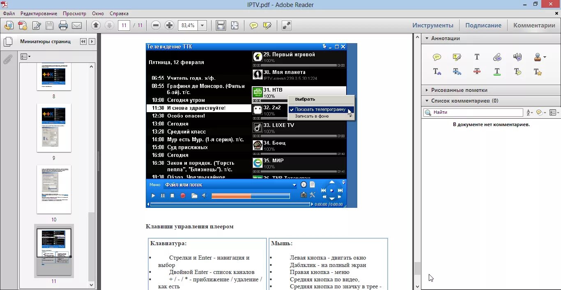Open the Справка menu
The width and height of the screenshot is (561, 290).
pos(119,14)
